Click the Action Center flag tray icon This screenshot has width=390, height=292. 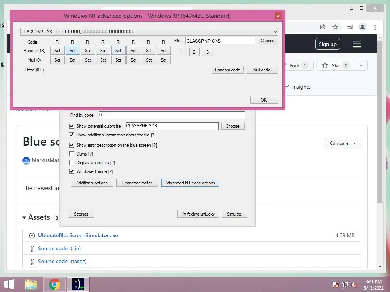336,284
